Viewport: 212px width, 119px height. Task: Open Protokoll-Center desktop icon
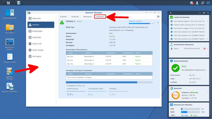10,58
